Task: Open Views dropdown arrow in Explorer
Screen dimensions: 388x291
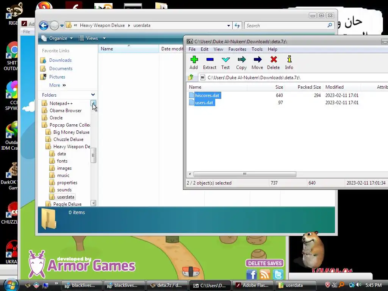Action: pyautogui.click(x=105, y=38)
